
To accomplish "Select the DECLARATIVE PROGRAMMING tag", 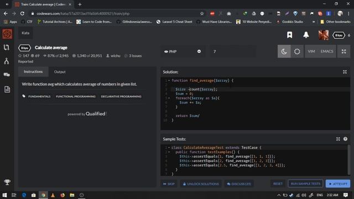I will (x=121, y=96).
